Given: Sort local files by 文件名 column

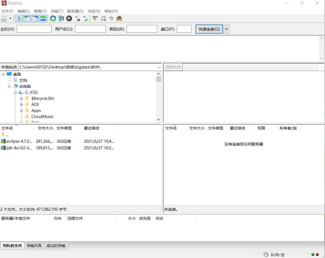Looking at the screenshot, I should pyautogui.click(x=16, y=128).
